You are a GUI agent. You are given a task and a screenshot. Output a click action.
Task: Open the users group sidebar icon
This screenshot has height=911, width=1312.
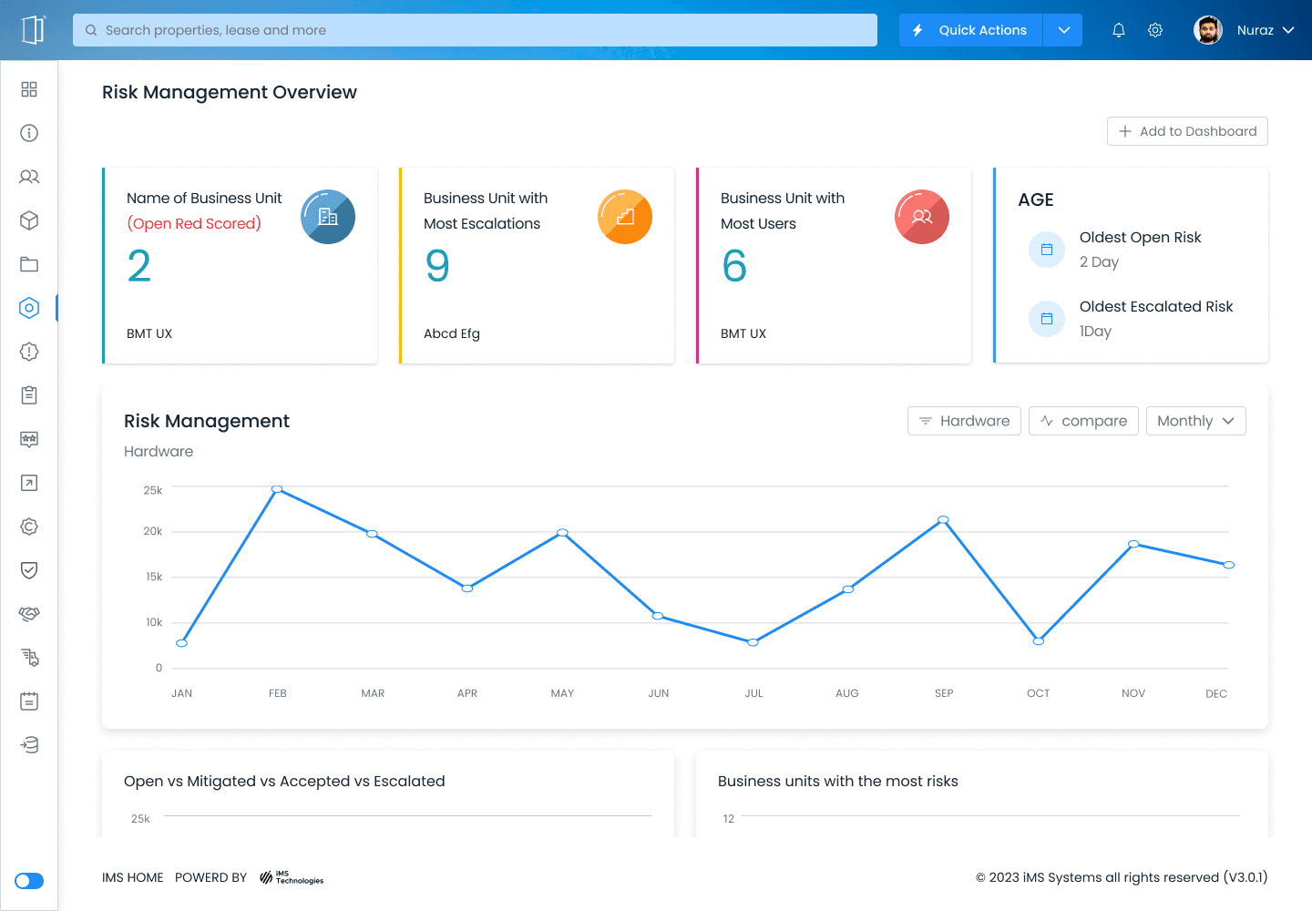[29, 177]
